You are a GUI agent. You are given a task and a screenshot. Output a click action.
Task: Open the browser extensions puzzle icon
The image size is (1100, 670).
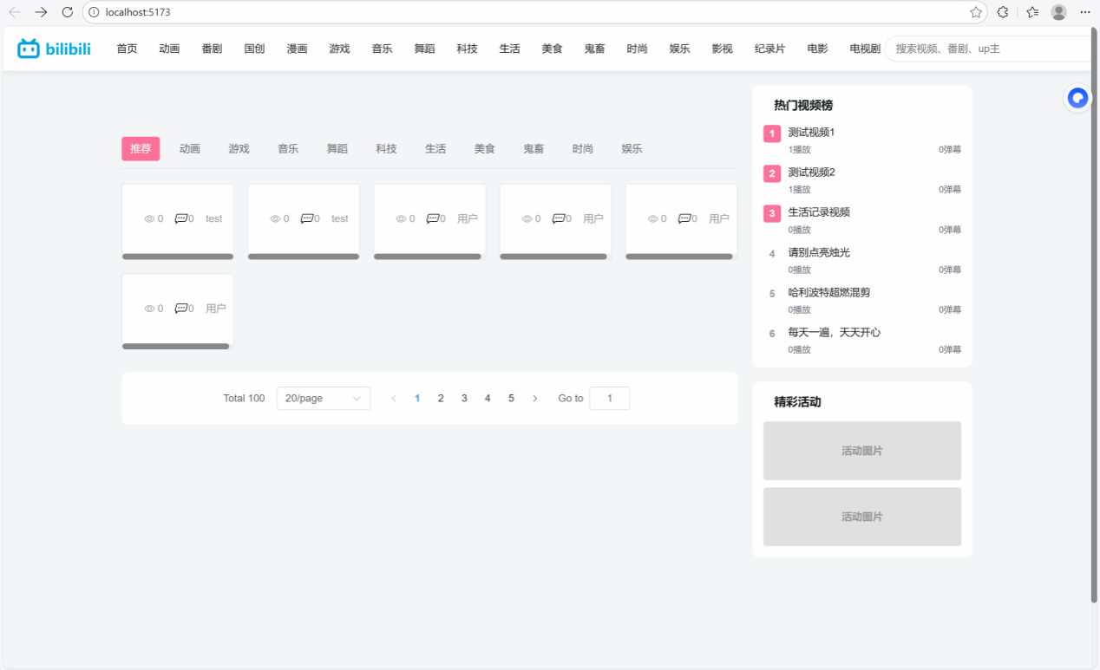point(1003,12)
